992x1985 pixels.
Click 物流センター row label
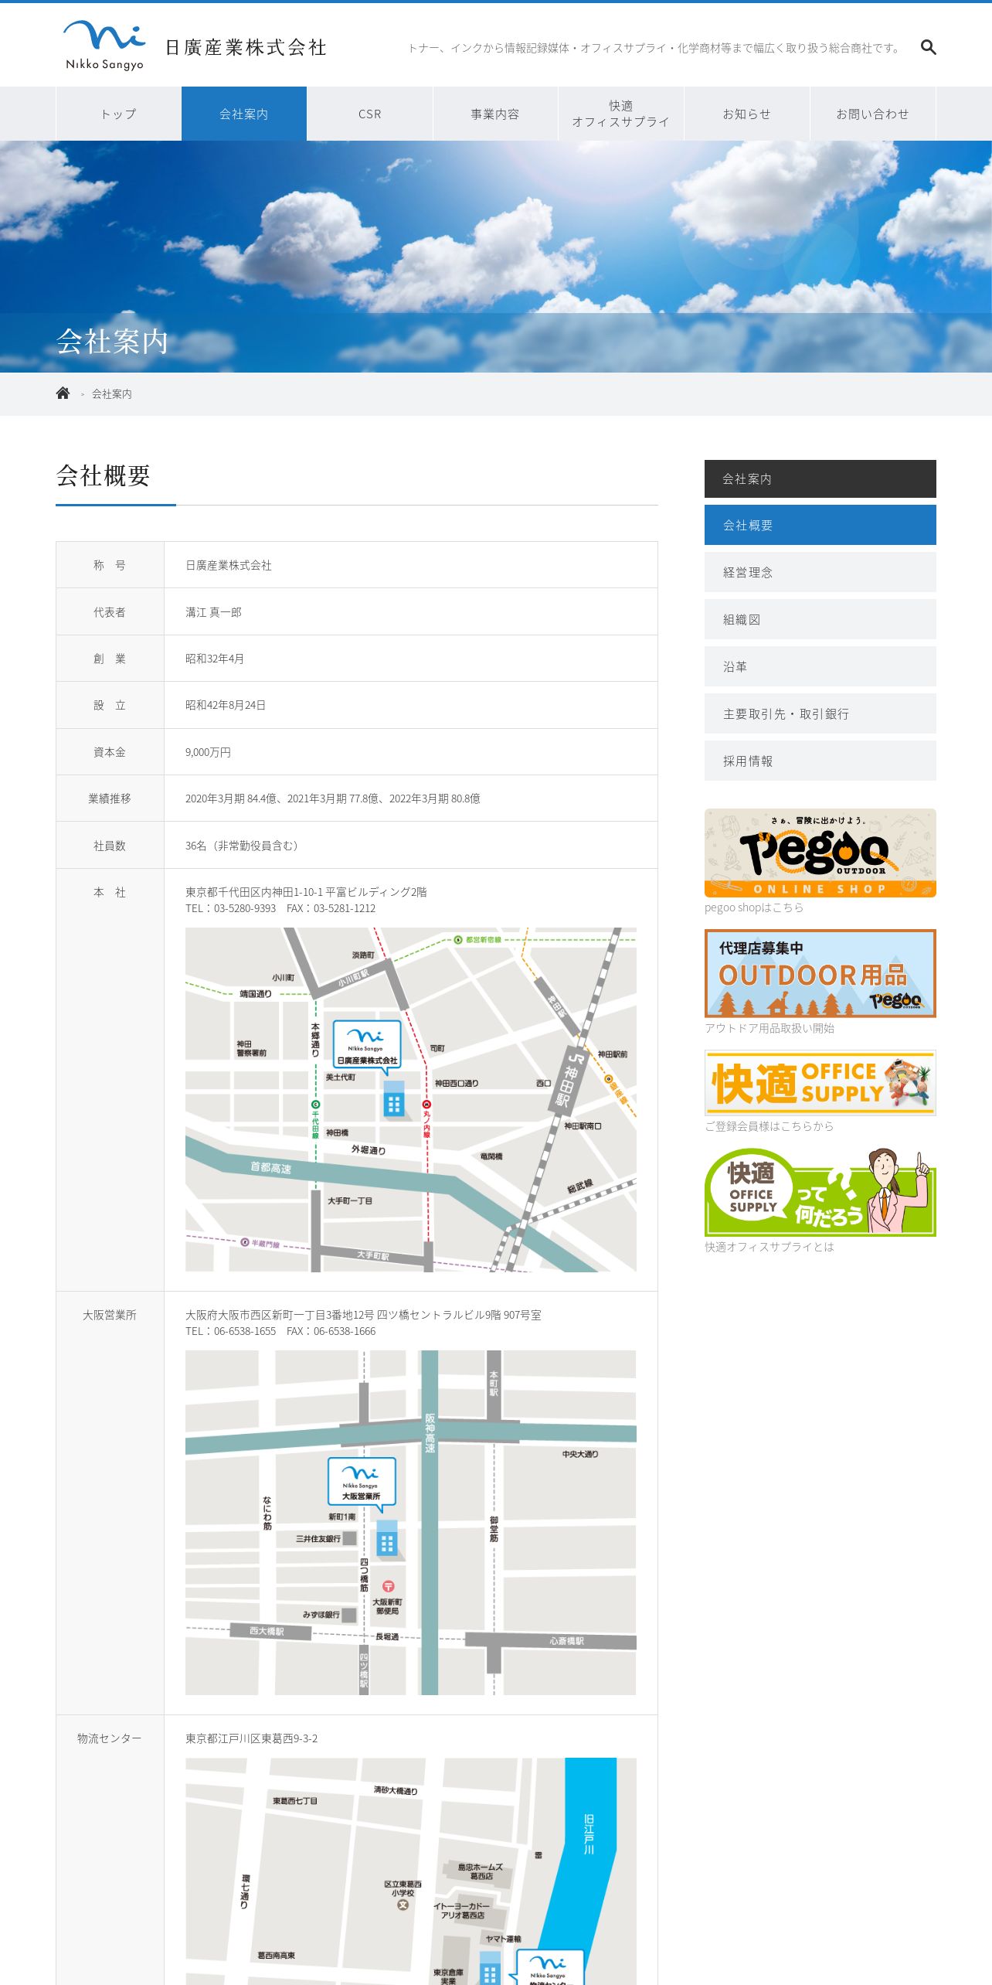coord(110,1738)
